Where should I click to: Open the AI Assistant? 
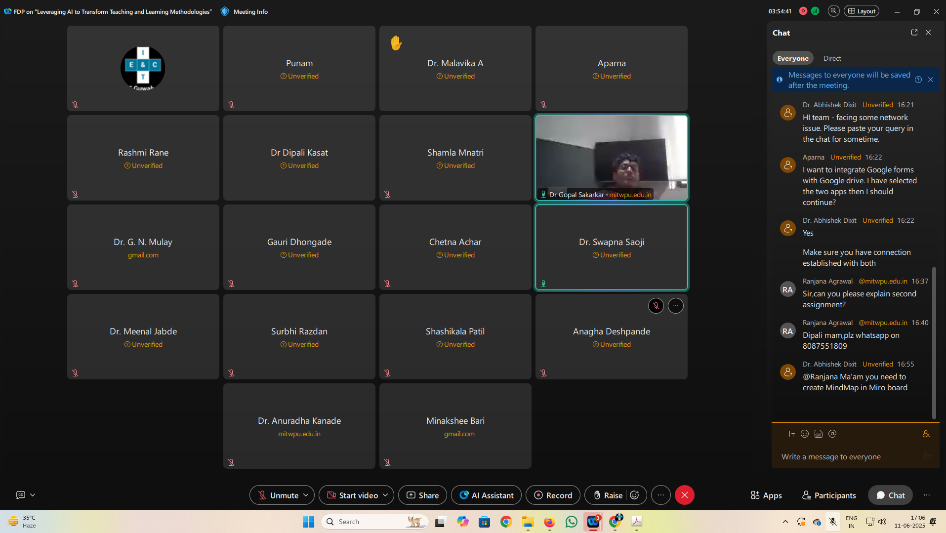[x=486, y=495]
